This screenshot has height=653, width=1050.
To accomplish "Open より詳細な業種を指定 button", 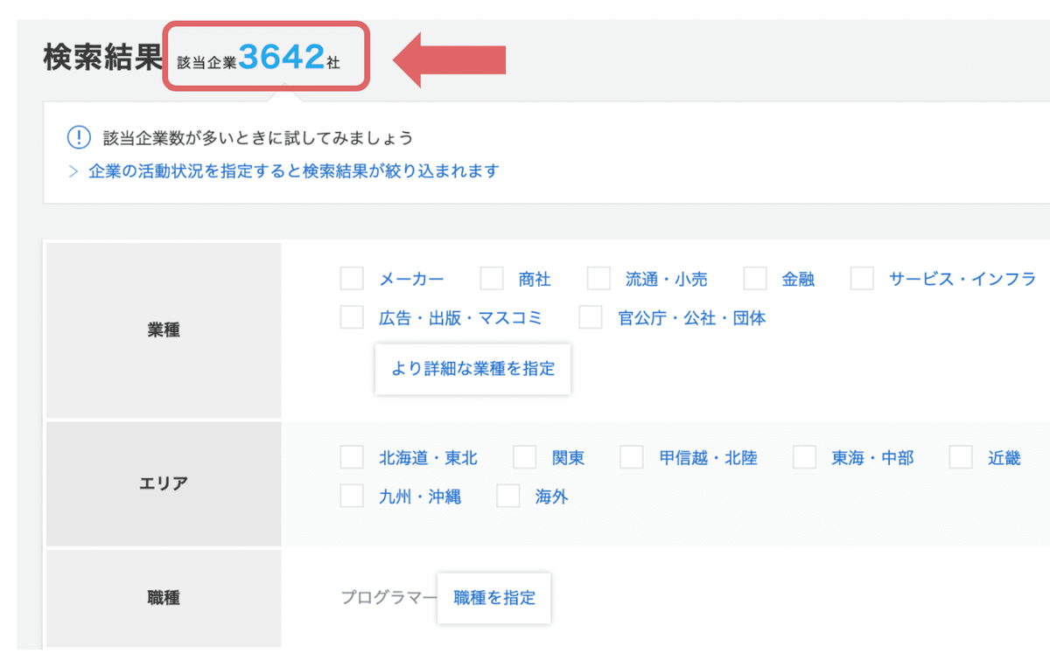I will 473,368.
